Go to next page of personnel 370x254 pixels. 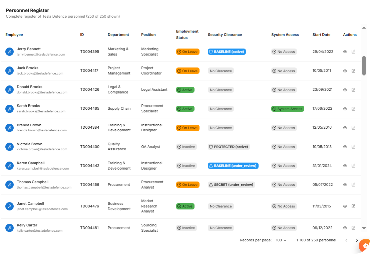click(357, 240)
